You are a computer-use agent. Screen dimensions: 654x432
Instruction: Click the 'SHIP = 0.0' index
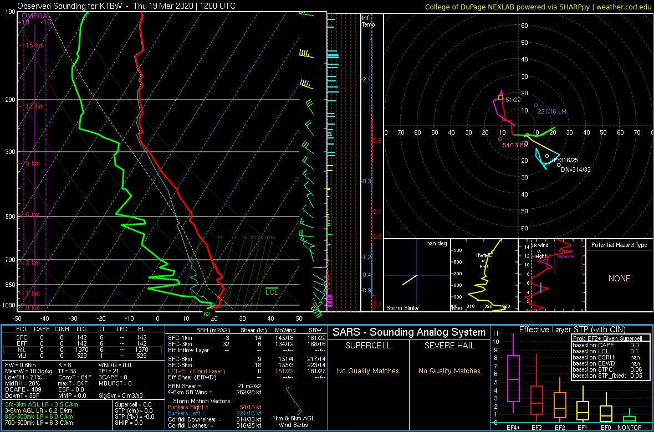[129, 422]
